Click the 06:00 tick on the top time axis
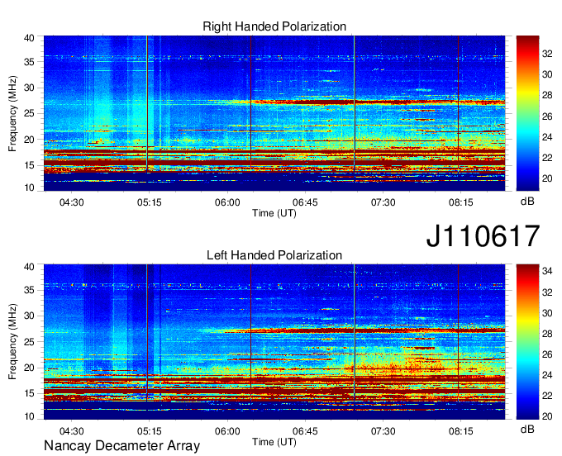 (x=227, y=202)
